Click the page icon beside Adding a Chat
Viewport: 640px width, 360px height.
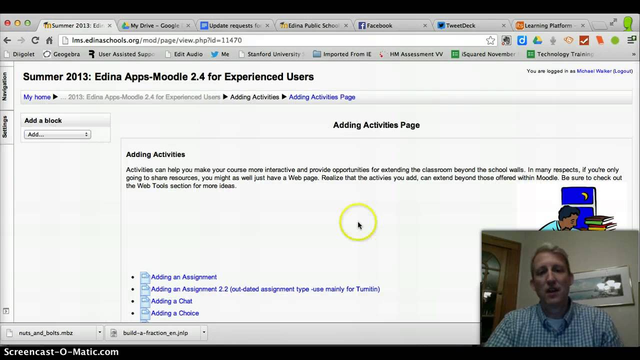(145, 300)
